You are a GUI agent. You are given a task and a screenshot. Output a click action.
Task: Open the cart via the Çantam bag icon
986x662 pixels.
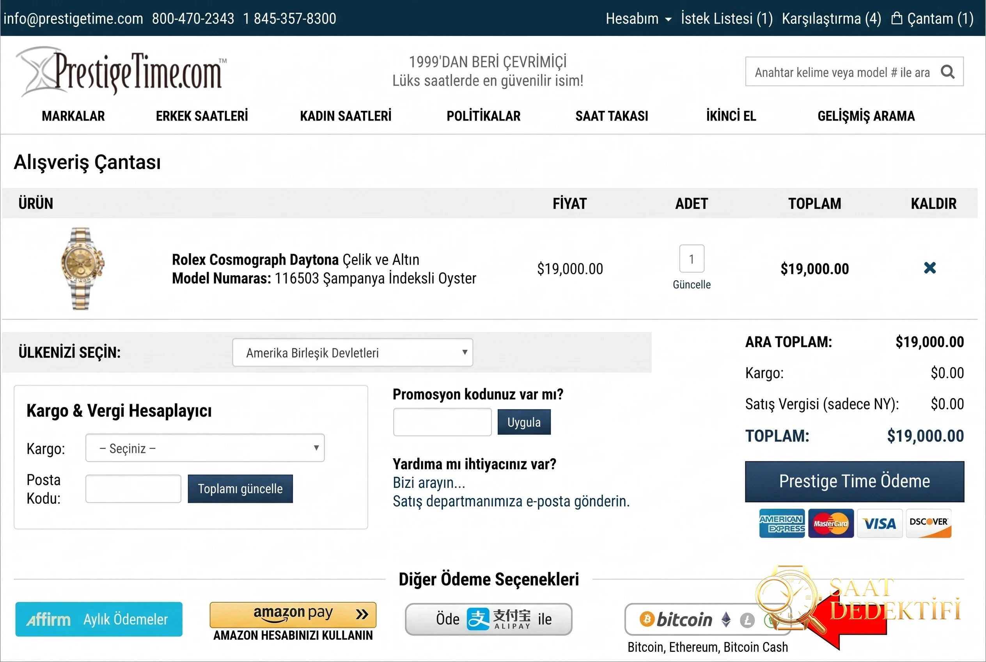point(897,18)
